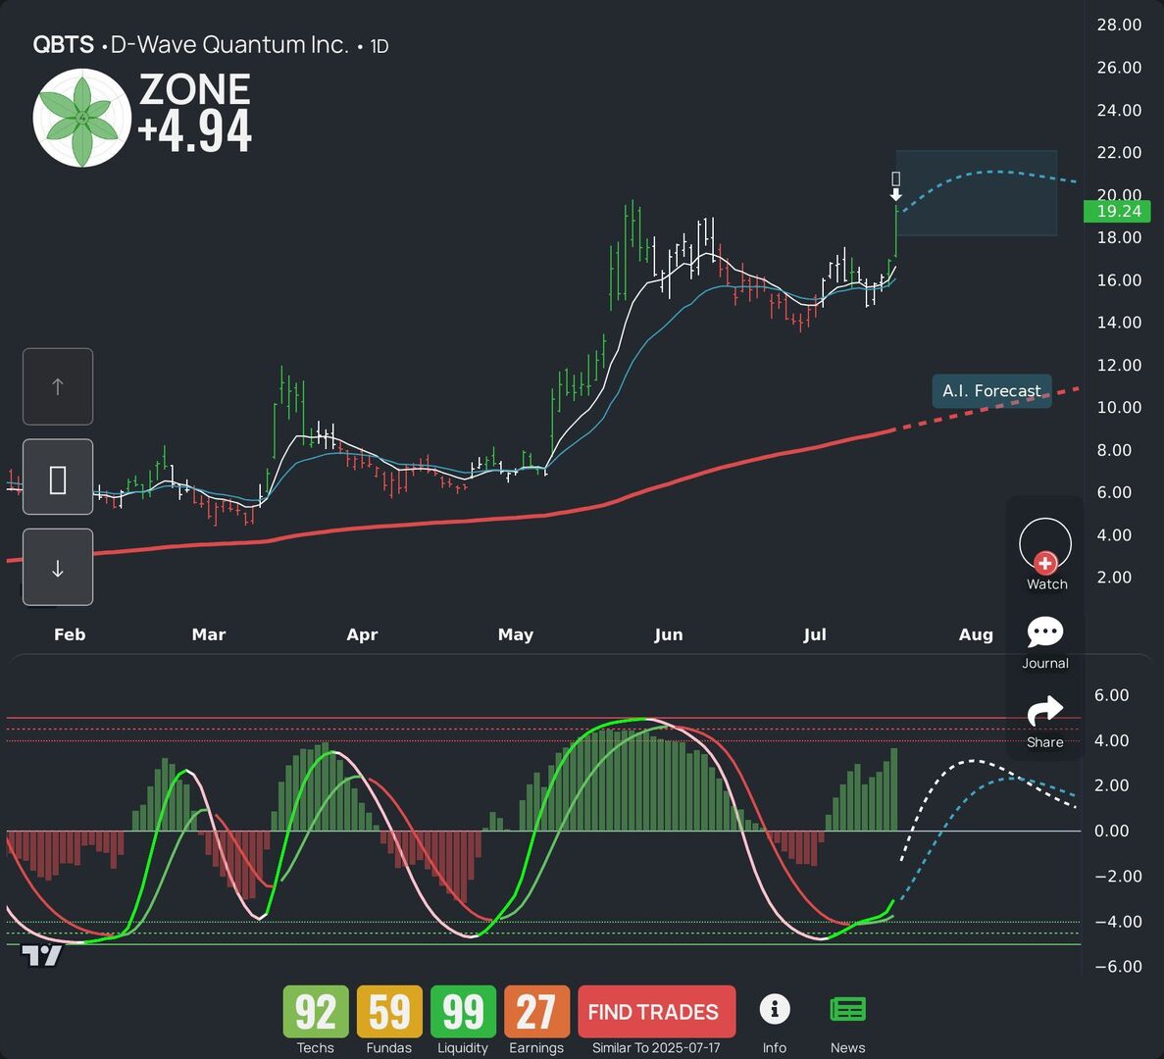1164x1059 pixels.
Task: Click the Similar To 2025-07-17 caption
Action: (656, 1048)
